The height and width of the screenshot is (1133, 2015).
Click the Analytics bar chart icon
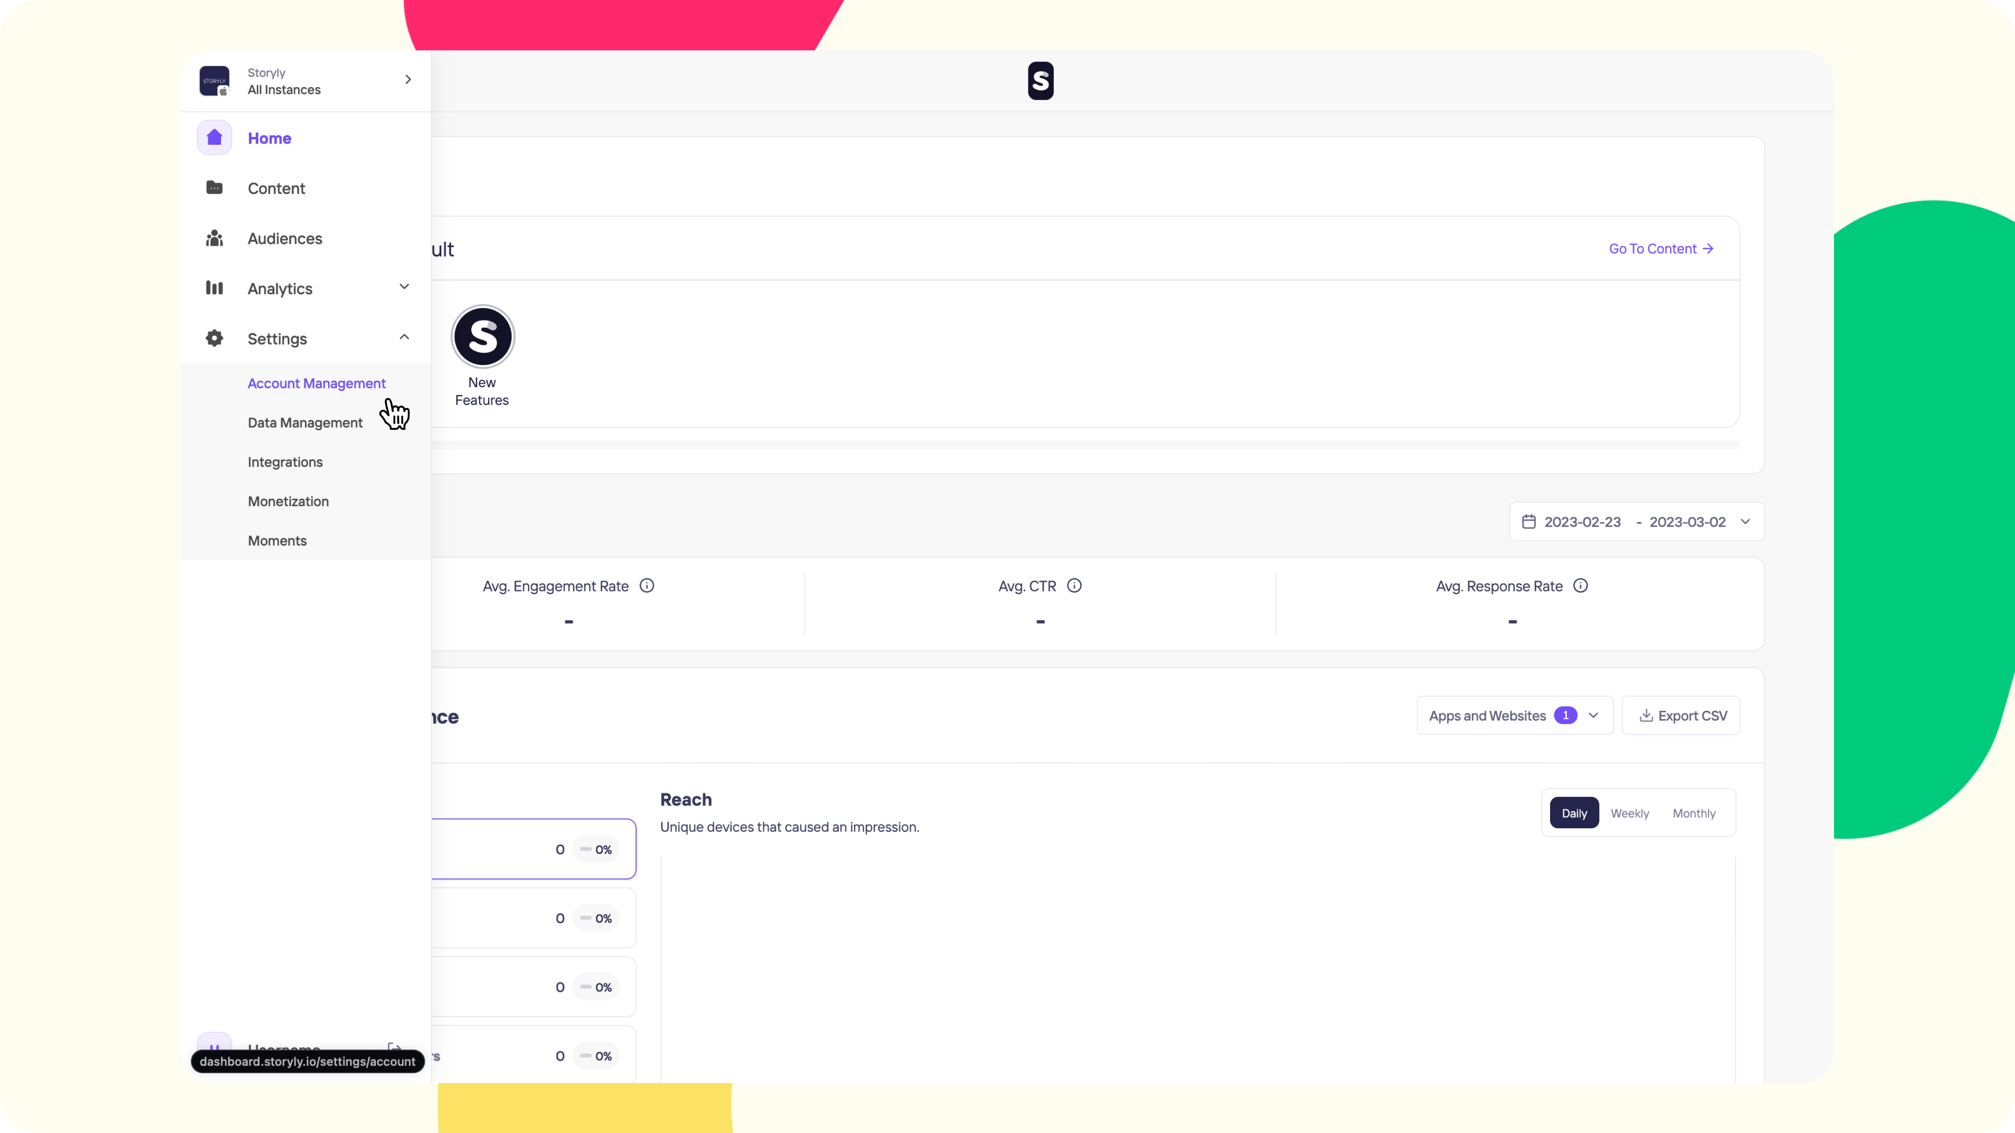click(x=214, y=288)
